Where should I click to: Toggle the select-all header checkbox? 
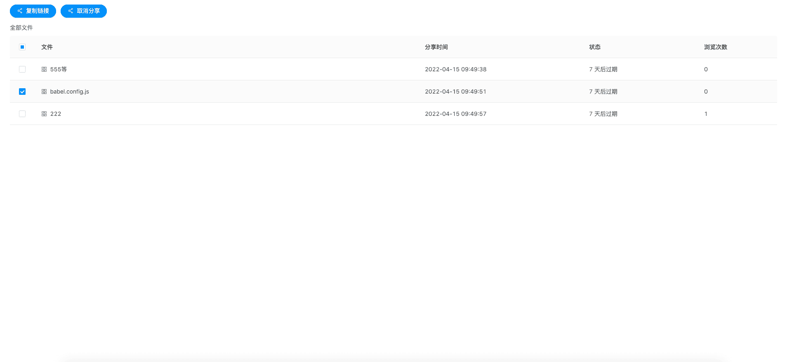click(22, 47)
